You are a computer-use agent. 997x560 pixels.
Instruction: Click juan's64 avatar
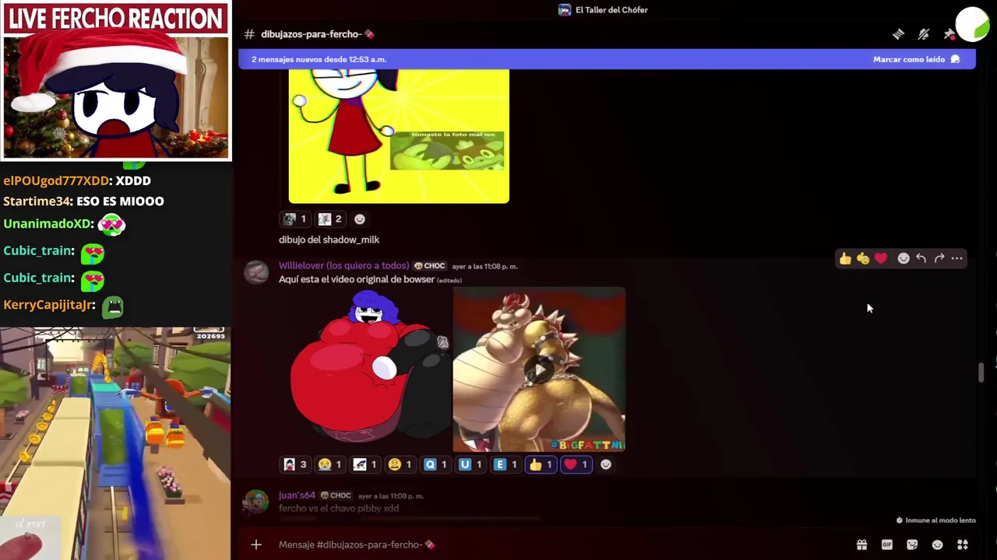(x=256, y=502)
